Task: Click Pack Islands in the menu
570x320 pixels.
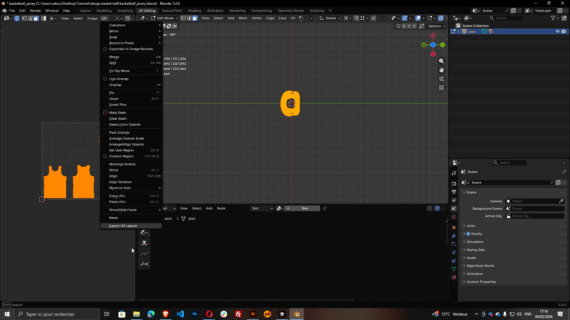Action: point(119,132)
